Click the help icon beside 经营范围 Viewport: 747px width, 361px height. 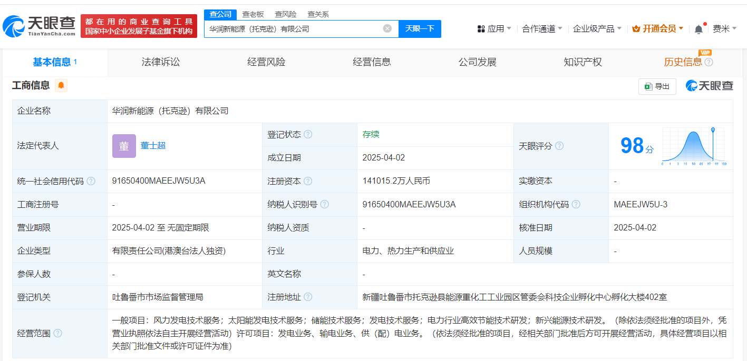pyautogui.click(x=57, y=333)
